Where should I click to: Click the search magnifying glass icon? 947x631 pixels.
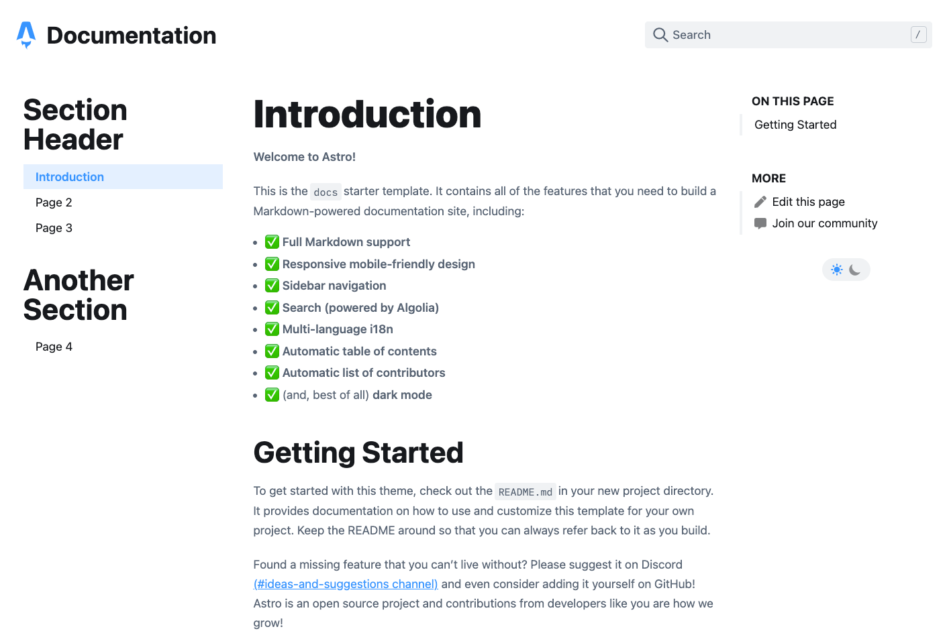coord(660,35)
